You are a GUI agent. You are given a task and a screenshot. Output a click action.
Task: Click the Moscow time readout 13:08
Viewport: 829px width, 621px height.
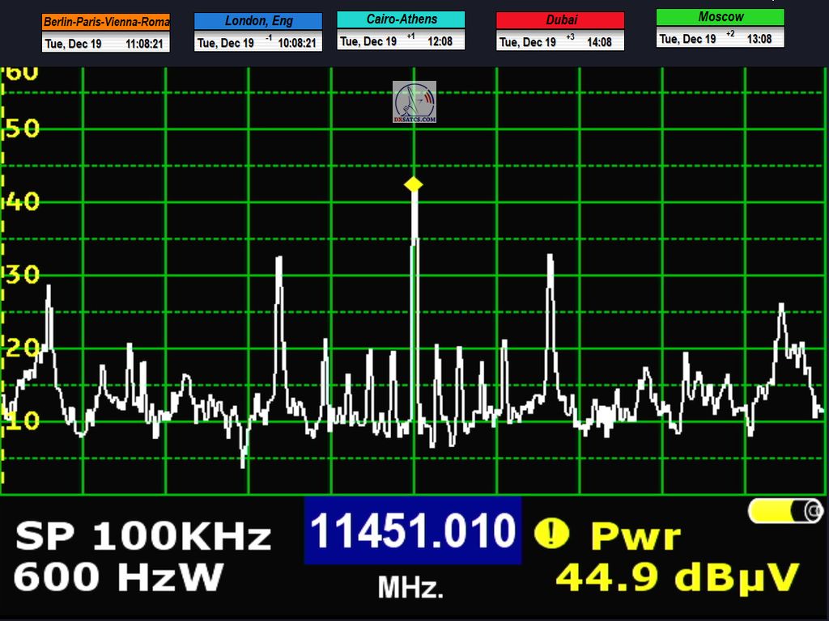click(759, 39)
